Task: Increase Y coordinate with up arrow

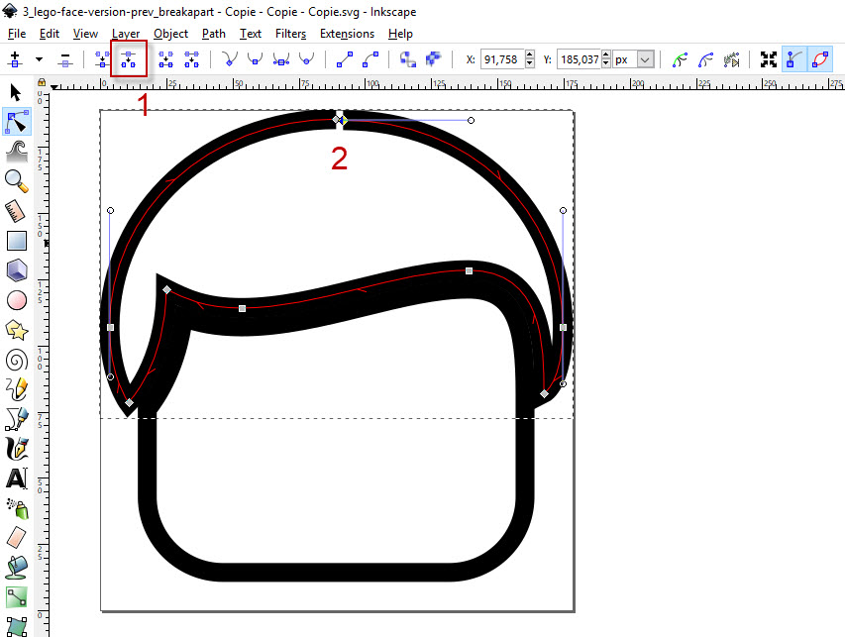Action: (606, 54)
